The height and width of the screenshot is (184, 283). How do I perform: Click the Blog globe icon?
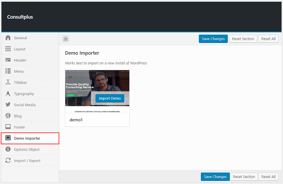[8, 116]
